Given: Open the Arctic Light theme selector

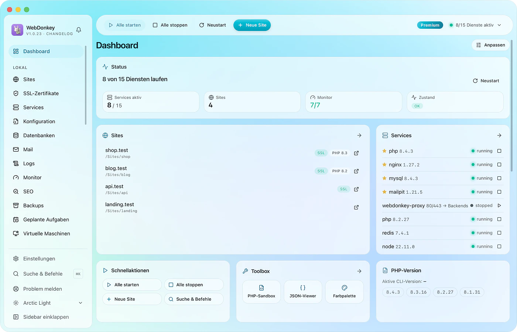Looking at the screenshot, I should pos(48,303).
